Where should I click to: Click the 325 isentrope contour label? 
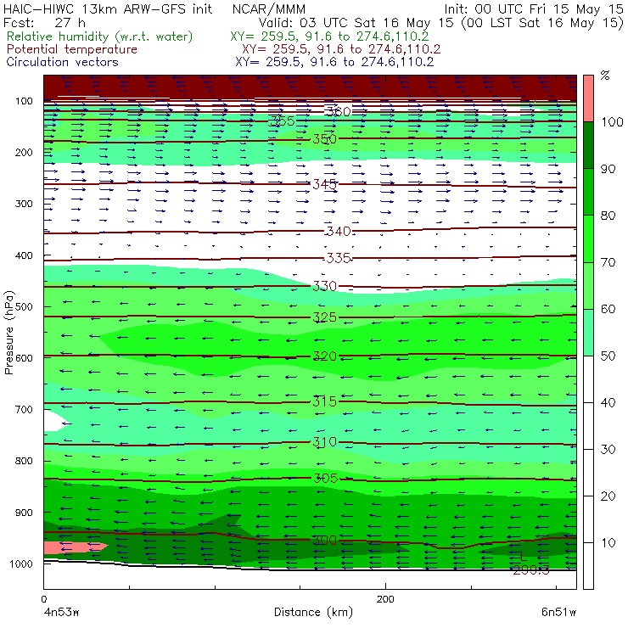pos(324,317)
